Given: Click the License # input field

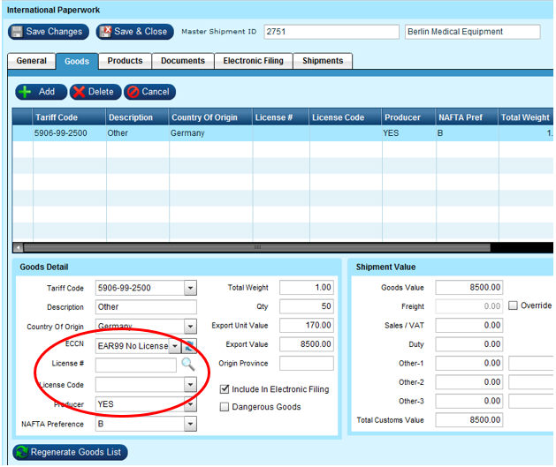Looking at the screenshot, I should [x=136, y=365].
